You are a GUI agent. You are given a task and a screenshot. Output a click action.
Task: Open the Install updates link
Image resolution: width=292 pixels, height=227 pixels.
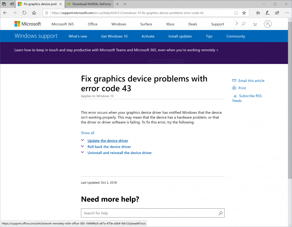(180, 36)
